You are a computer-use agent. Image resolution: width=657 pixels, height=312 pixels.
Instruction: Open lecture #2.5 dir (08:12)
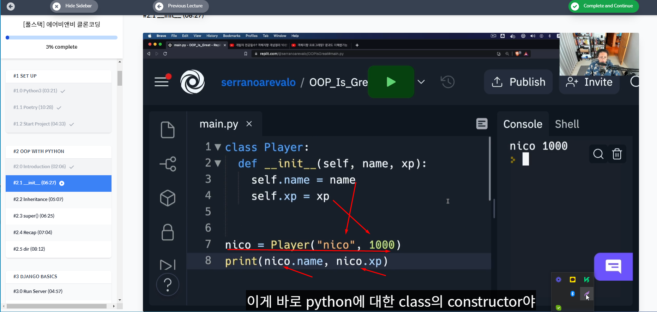click(59, 249)
